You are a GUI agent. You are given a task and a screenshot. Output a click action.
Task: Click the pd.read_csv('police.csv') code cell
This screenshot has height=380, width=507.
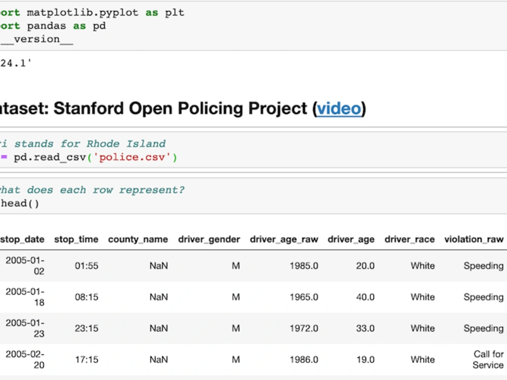(x=253, y=150)
